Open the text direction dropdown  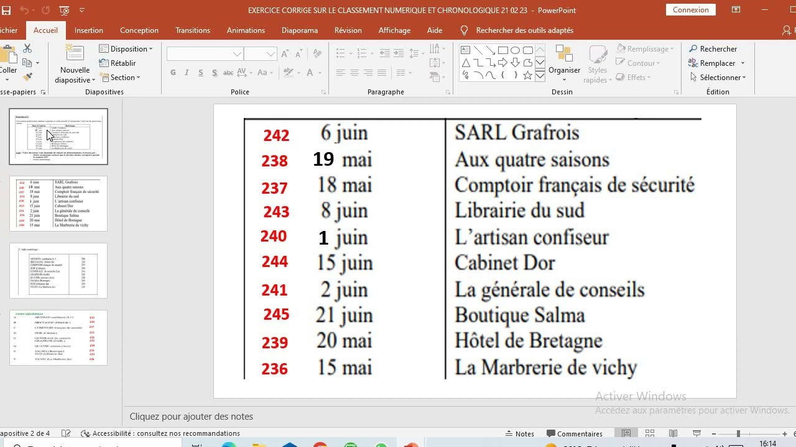point(438,48)
